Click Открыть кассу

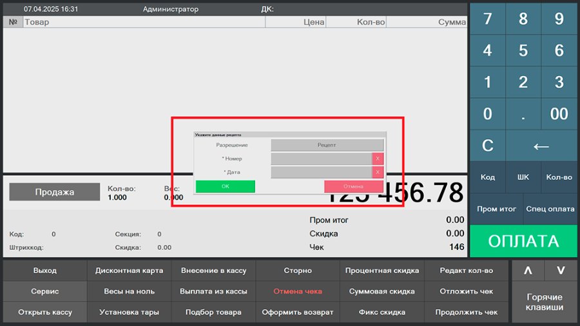pyautogui.click(x=44, y=312)
